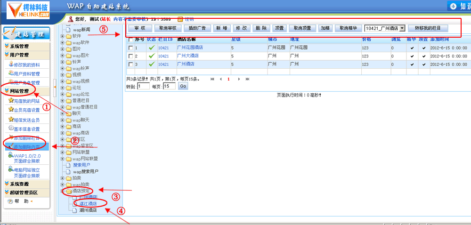471x225 pixels.
Task: Select 湛江酒店 in the tree
Action: (x=88, y=204)
